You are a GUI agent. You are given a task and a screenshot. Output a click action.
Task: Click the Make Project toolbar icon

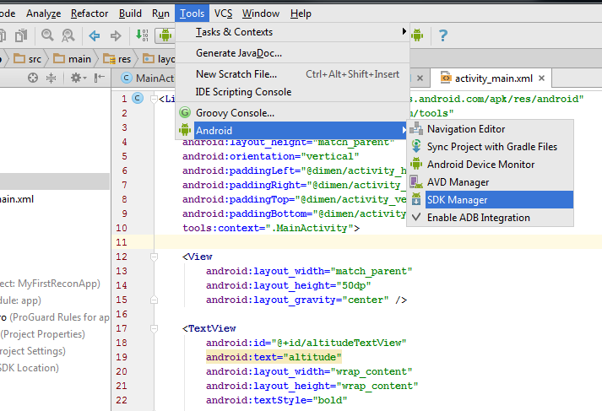(142, 35)
